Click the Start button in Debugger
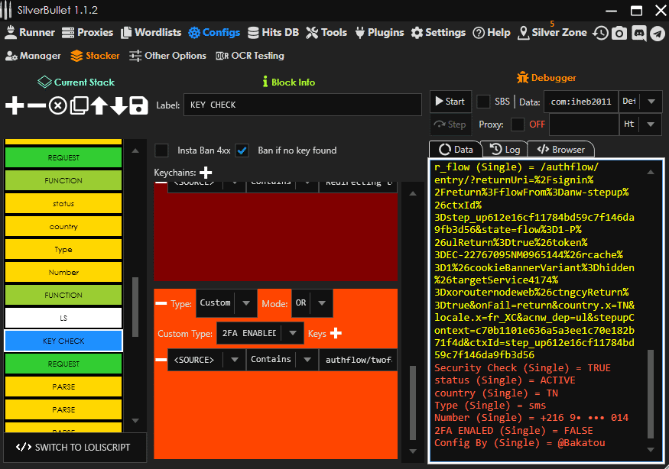669x469 pixels. point(450,100)
